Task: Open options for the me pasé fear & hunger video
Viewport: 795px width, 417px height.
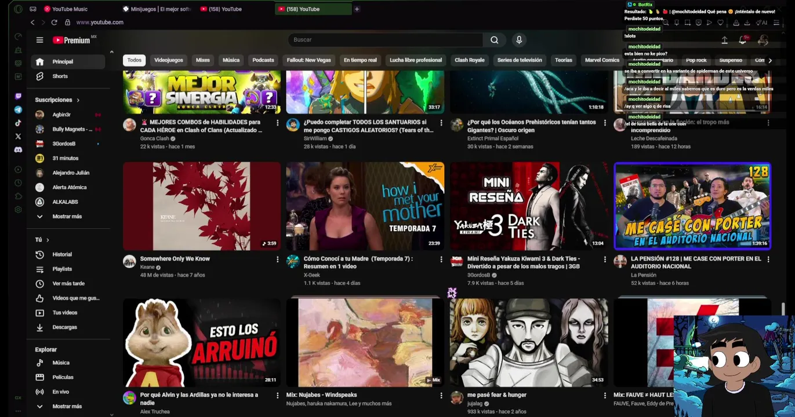Action: pyautogui.click(x=605, y=396)
